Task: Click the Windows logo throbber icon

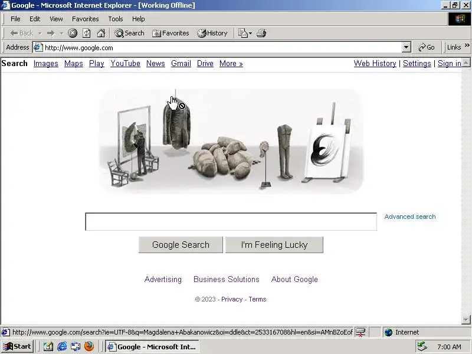Action: click(x=459, y=19)
